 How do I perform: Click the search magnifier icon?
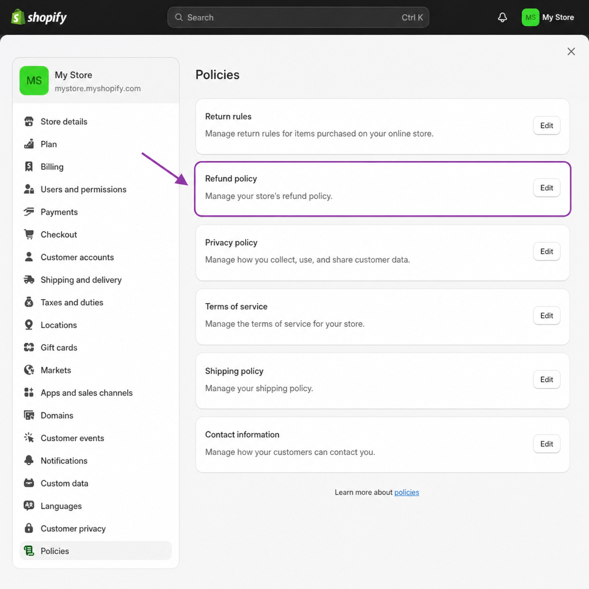click(x=179, y=17)
